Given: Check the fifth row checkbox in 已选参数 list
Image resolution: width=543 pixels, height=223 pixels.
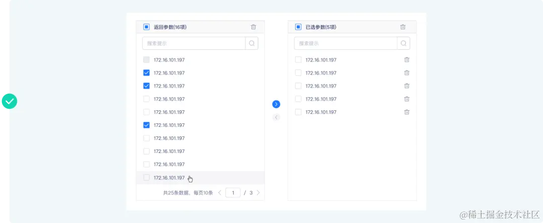Looking at the screenshot, I should pyautogui.click(x=298, y=112).
